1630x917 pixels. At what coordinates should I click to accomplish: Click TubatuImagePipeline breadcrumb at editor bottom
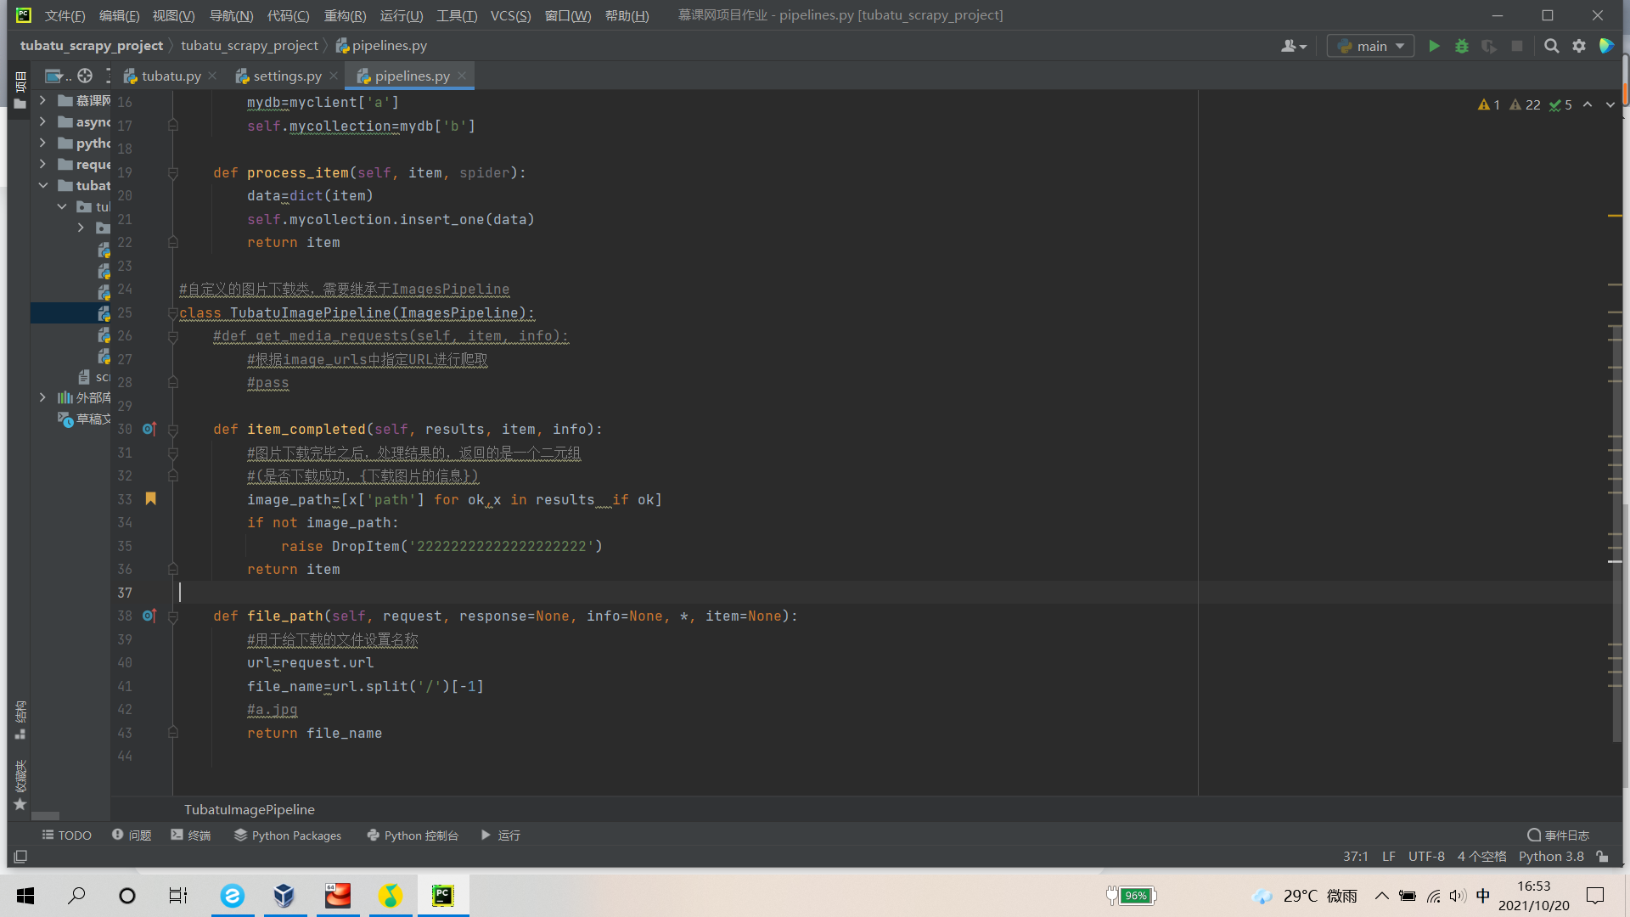[250, 810]
